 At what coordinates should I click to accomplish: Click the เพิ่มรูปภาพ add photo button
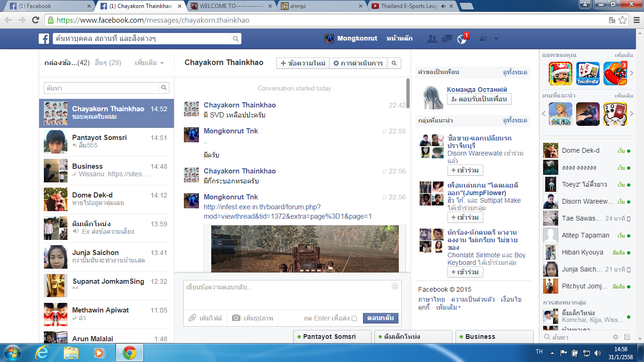[253, 318]
